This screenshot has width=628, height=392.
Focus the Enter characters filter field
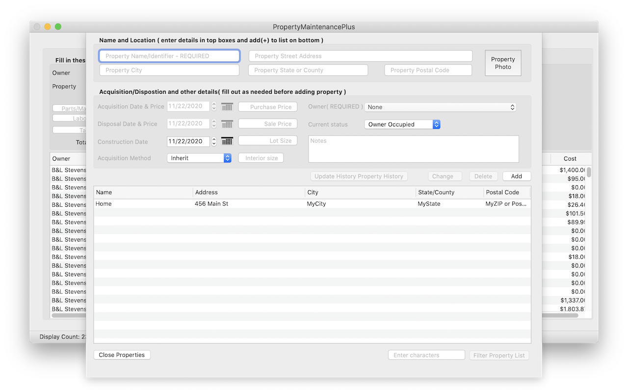click(x=426, y=355)
